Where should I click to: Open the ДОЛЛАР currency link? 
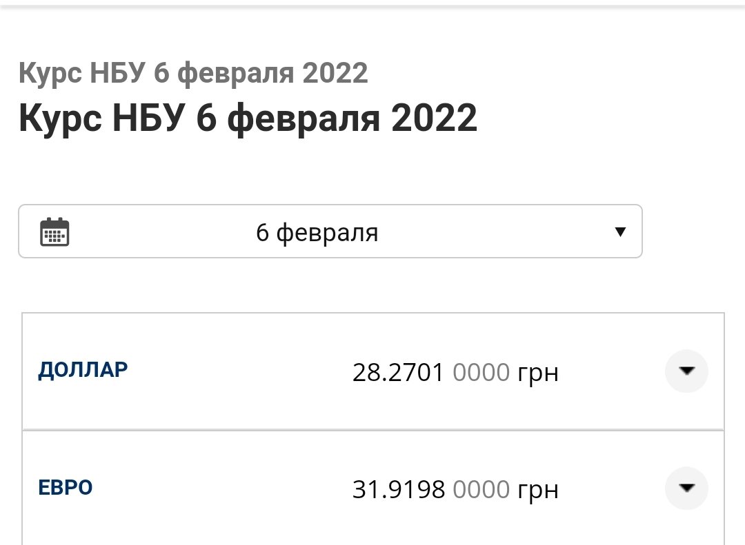click(83, 370)
